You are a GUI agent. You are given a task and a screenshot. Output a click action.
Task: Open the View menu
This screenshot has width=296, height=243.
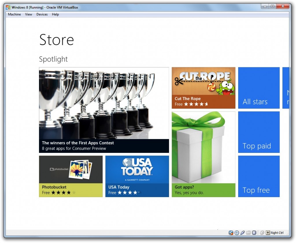[28, 14]
